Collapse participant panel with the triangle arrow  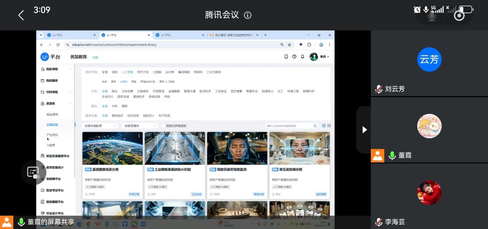click(365, 130)
